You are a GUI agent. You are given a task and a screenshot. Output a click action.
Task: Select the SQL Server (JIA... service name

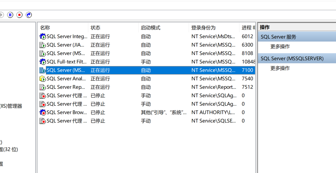(65, 45)
